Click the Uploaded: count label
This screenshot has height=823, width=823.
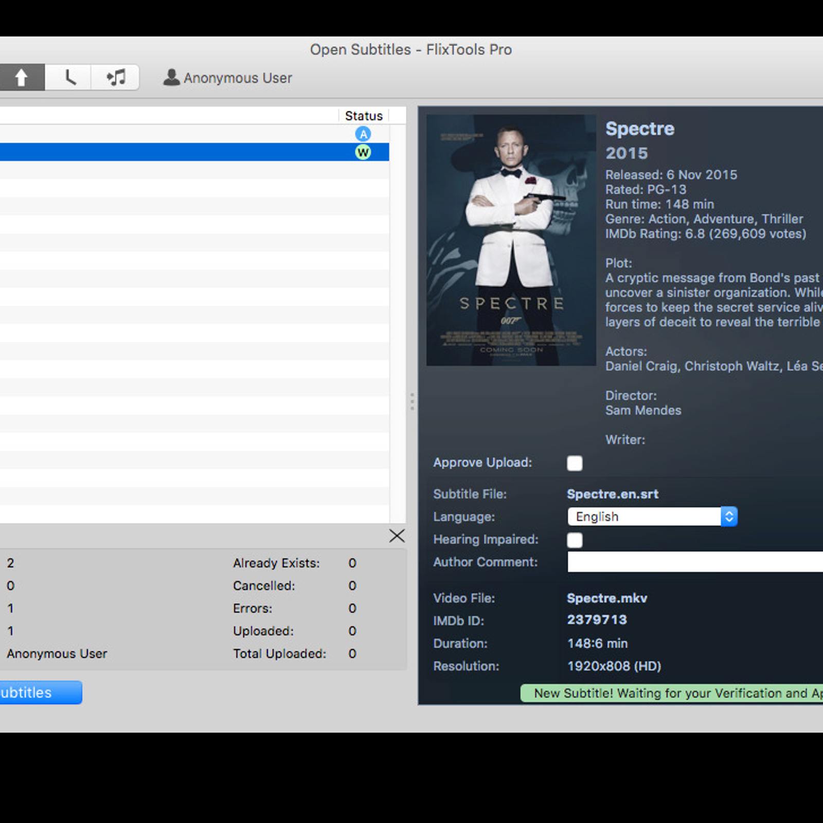point(263,631)
